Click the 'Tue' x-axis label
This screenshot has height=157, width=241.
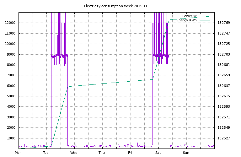pyautogui.click(x=46, y=153)
